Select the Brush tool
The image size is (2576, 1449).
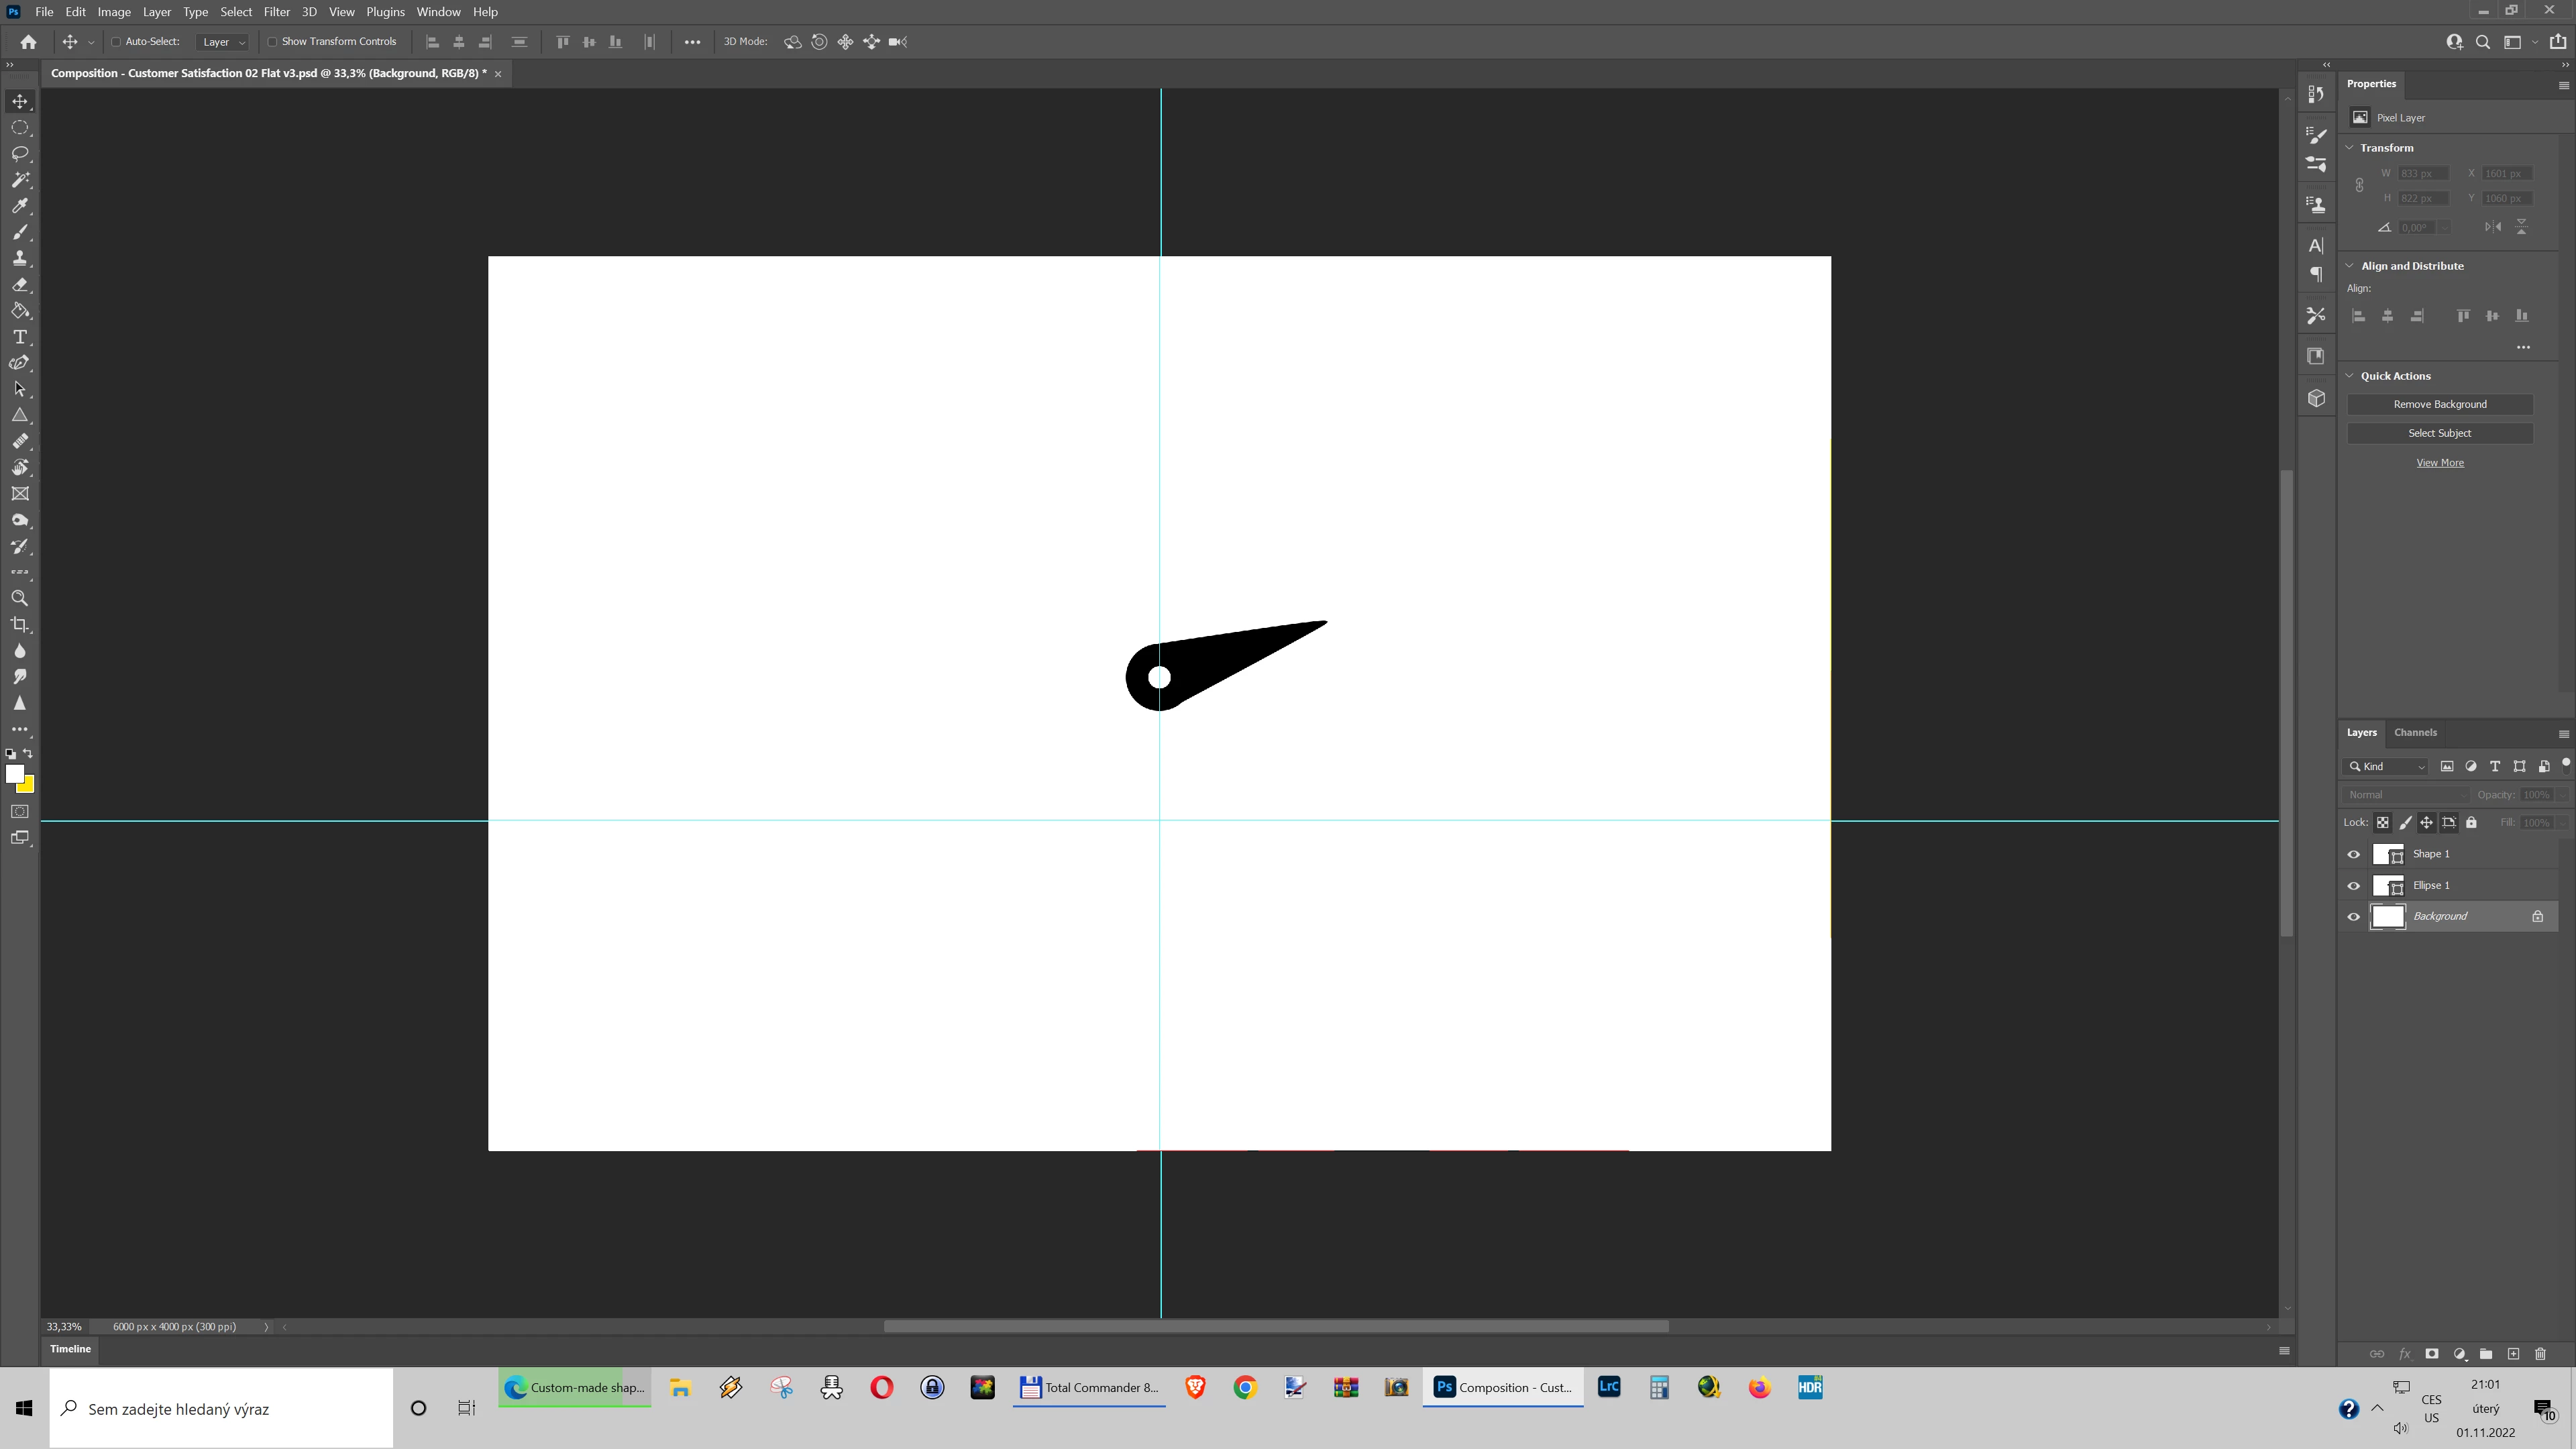[x=20, y=232]
